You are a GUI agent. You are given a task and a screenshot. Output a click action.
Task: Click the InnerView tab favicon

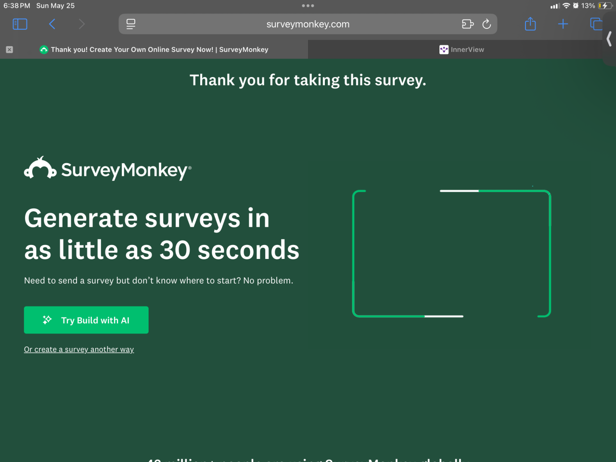(444, 50)
